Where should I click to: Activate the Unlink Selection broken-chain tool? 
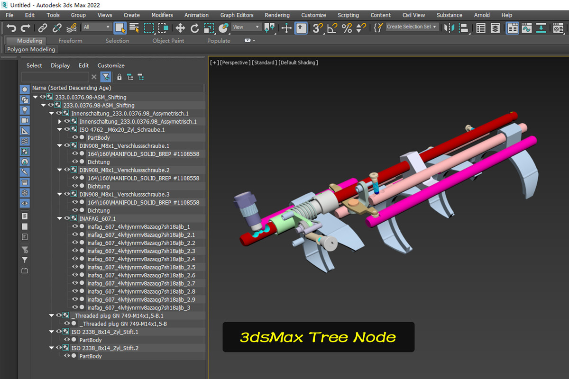click(x=57, y=28)
